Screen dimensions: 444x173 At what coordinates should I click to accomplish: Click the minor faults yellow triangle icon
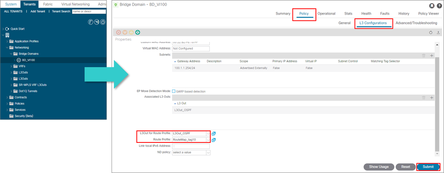coord(131,32)
